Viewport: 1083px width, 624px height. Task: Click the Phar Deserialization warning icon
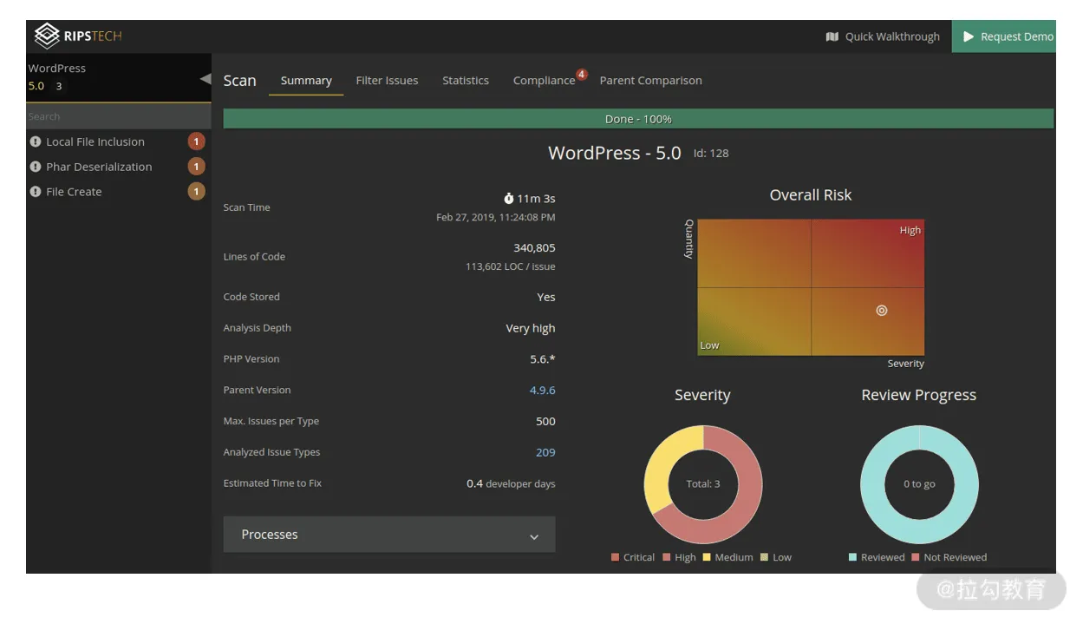tap(36, 167)
